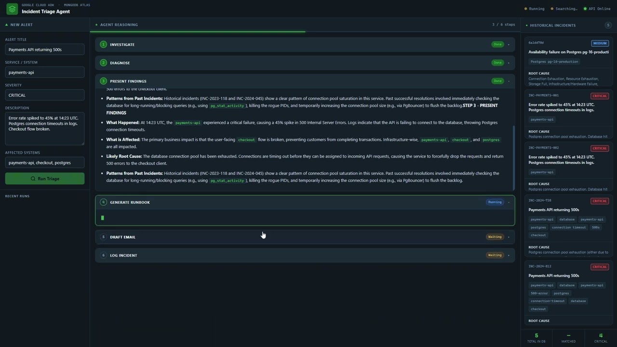Click the Alert Title input field
This screenshot has width=617, height=347.
click(x=45, y=49)
